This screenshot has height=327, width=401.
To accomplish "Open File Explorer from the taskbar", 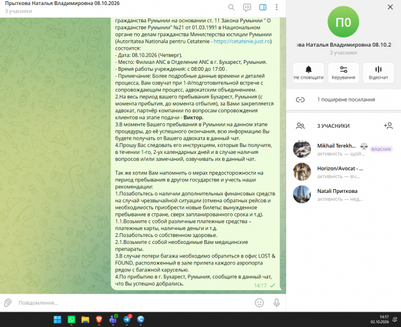I will pyautogui.click(x=85, y=319).
